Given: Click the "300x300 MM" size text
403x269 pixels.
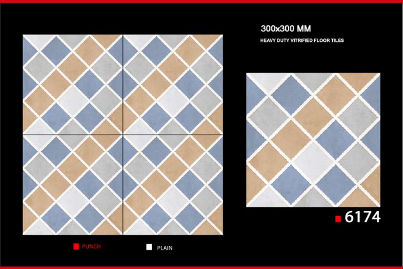Looking at the screenshot, I should click(x=286, y=28).
